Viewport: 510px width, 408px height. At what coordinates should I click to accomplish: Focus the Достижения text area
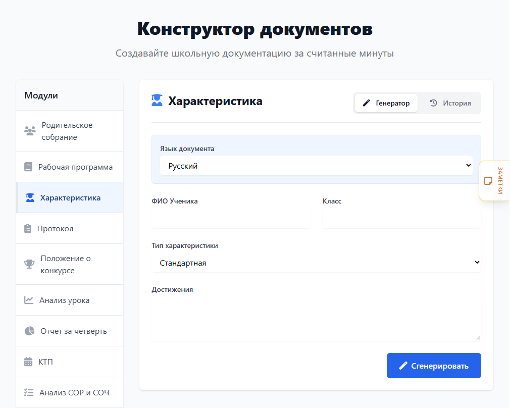tap(316, 319)
